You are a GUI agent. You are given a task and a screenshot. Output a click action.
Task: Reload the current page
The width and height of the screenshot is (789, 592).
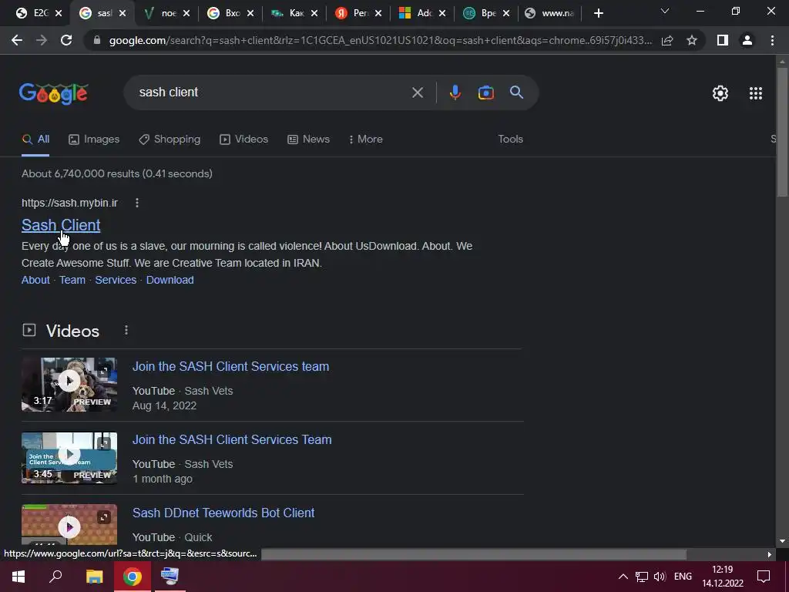pyautogui.click(x=66, y=40)
